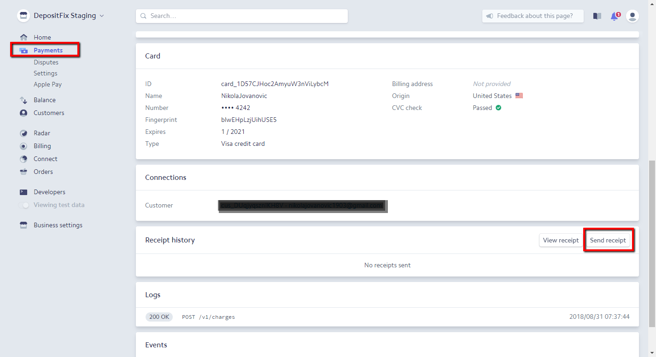The height and width of the screenshot is (357, 656).
Task: Click the page vertical scrollbar thumb
Action: coord(652,244)
